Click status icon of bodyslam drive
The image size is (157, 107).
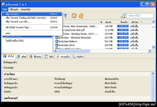click(57, 45)
